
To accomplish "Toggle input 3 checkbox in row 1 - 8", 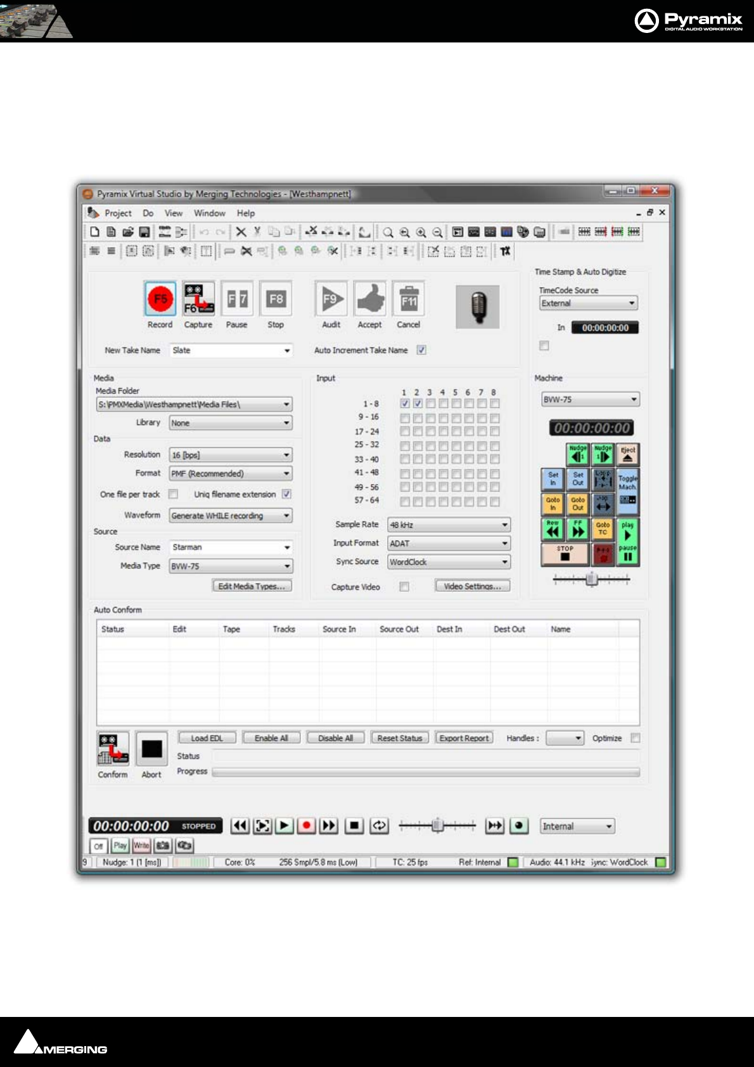I will [x=430, y=404].
